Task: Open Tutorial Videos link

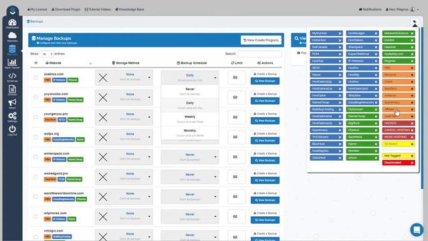Action: 98,9
